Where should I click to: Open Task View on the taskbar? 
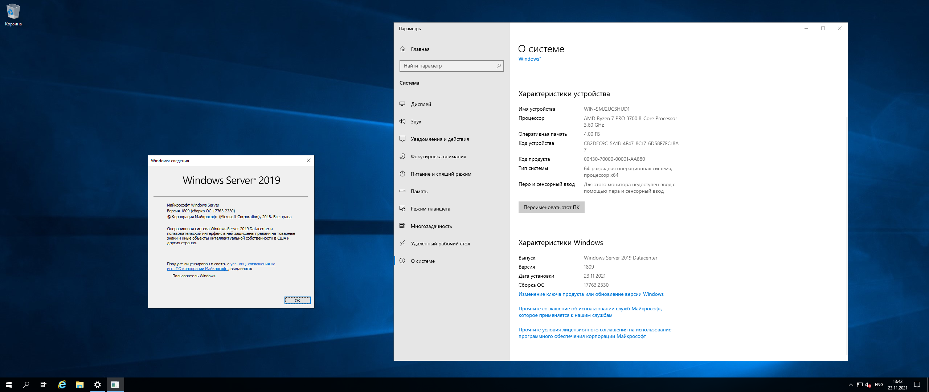(44, 385)
